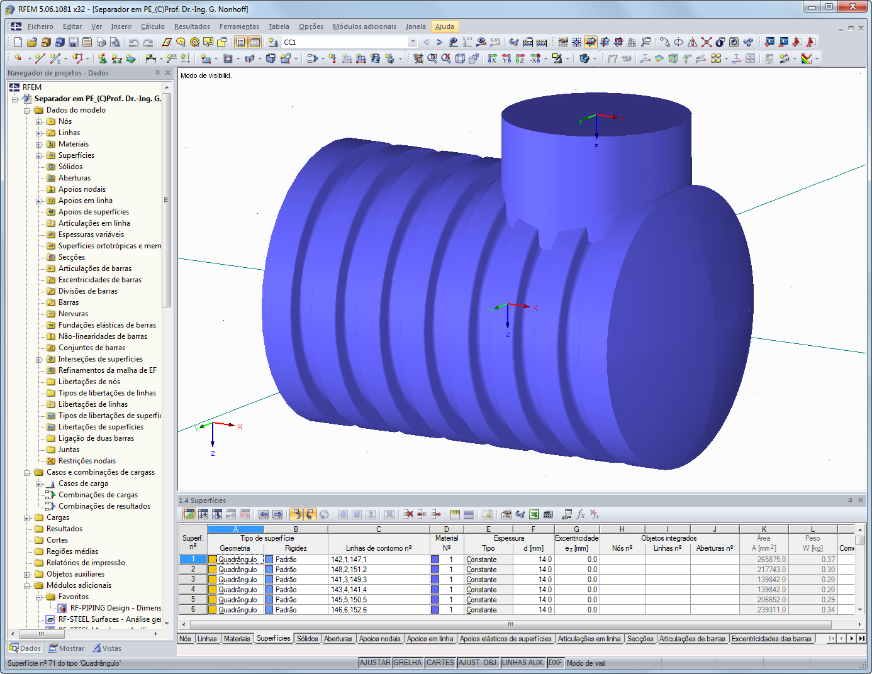Toggle AJUSTAR snap in status bar
872x674 pixels.
375,663
